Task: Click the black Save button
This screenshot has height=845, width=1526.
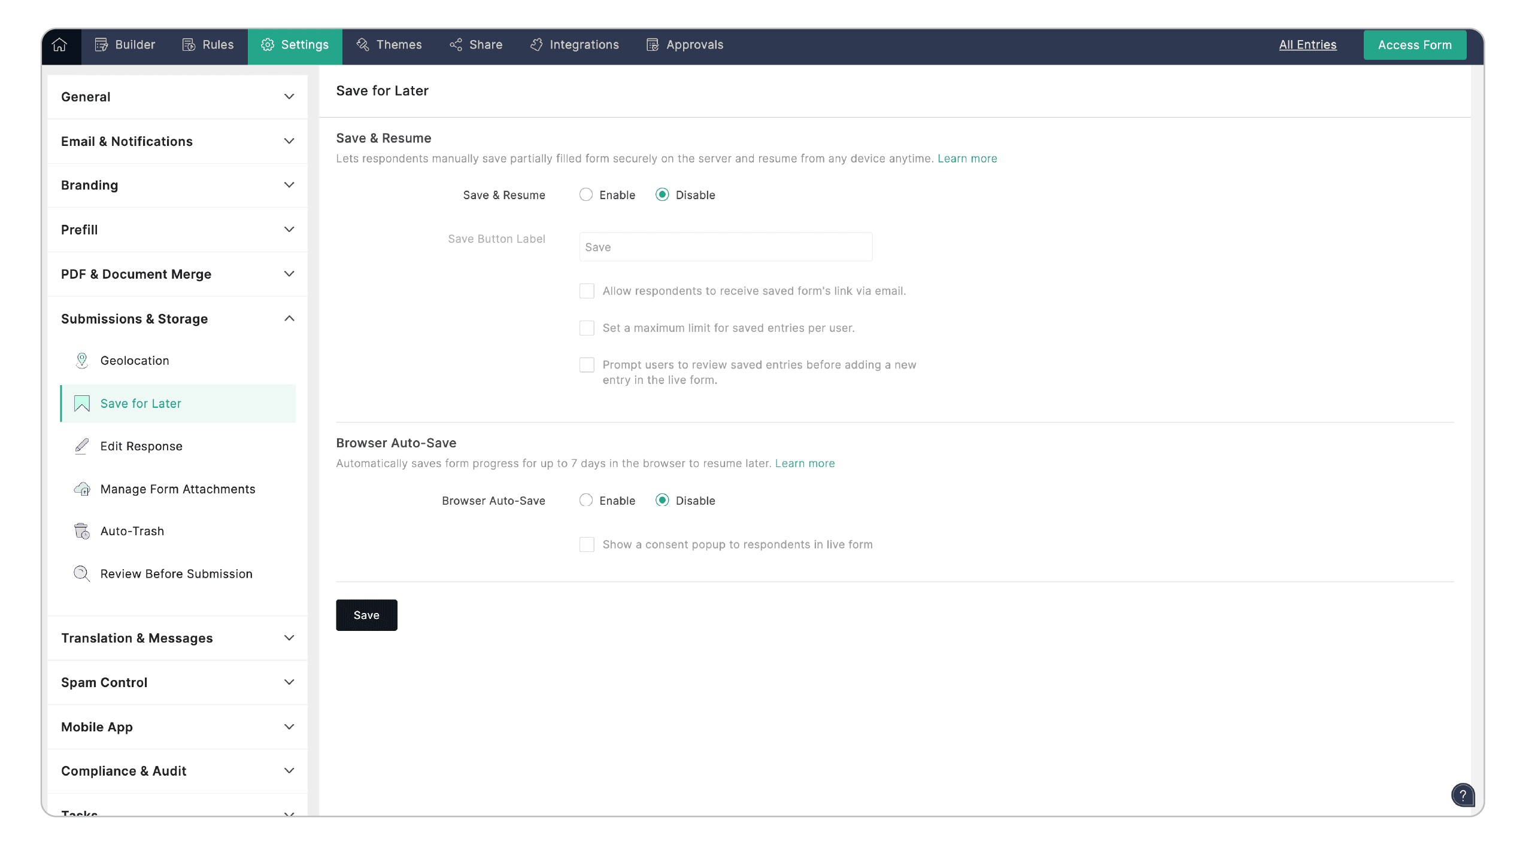Action: click(x=366, y=615)
